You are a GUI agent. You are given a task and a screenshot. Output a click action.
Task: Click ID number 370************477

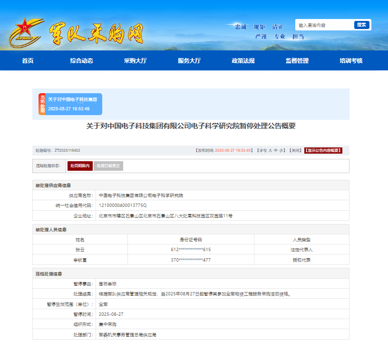[x=191, y=260]
